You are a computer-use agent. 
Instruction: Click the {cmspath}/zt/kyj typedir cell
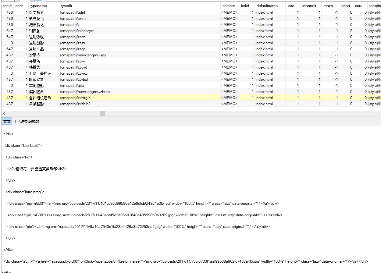(140, 61)
